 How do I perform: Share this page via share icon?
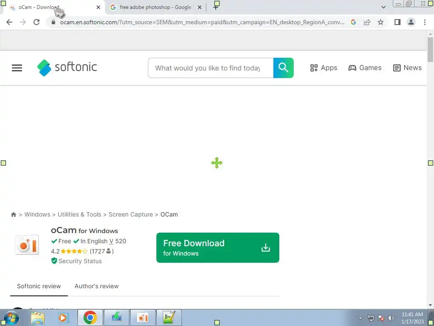tap(367, 22)
